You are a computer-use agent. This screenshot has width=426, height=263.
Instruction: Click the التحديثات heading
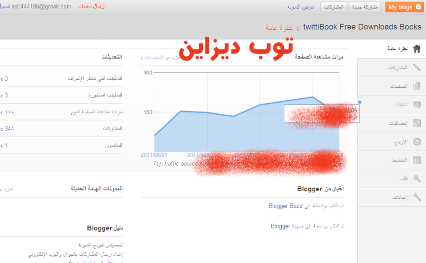click(x=112, y=57)
